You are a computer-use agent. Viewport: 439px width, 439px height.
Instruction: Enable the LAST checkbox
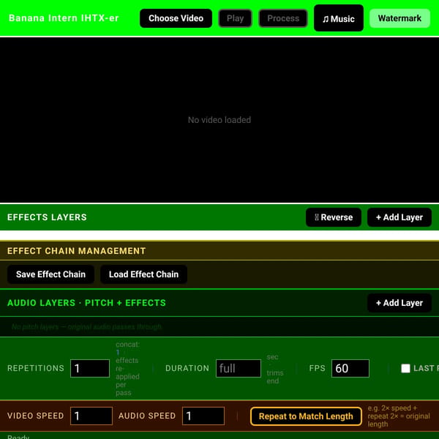click(x=405, y=369)
